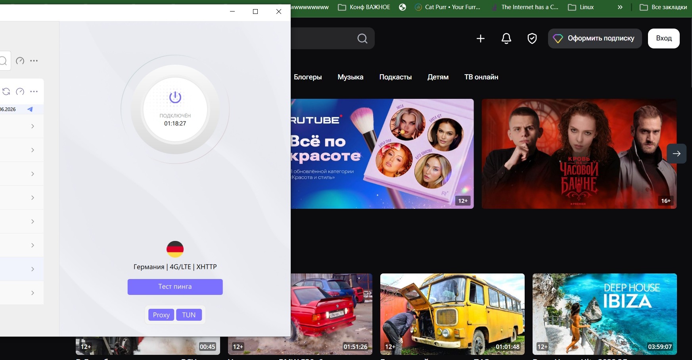The height and width of the screenshot is (360, 692).
Task: Click the globe bookmark icon
Action: 403,7
